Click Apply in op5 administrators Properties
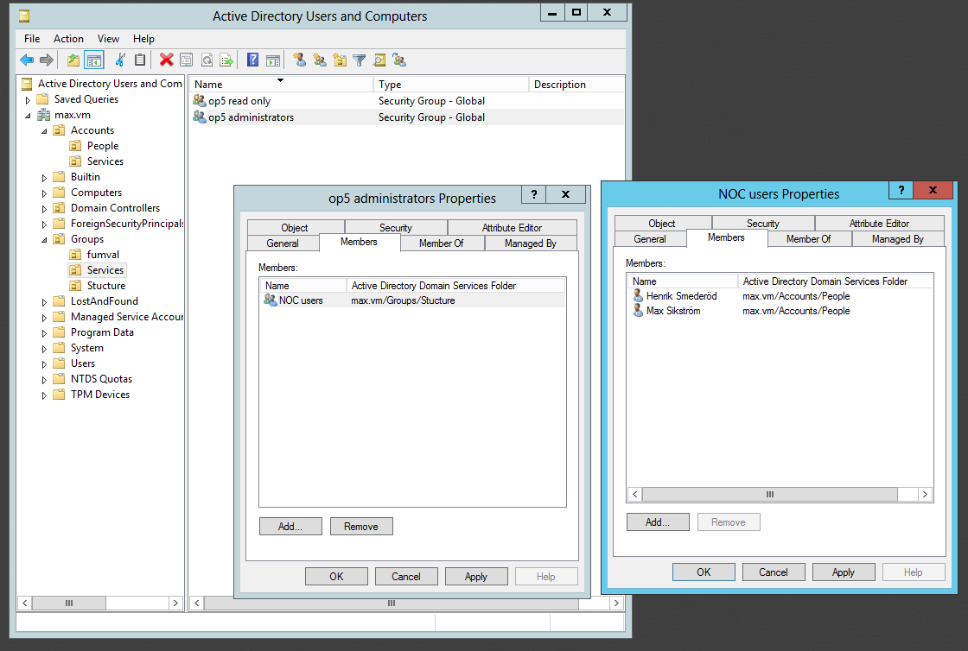 [476, 577]
